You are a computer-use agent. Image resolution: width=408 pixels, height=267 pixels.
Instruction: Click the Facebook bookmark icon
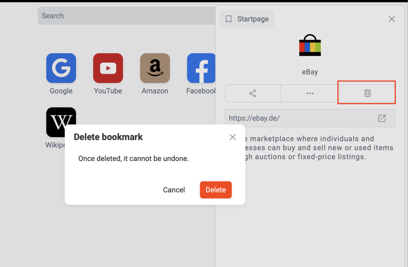coord(201,68)
